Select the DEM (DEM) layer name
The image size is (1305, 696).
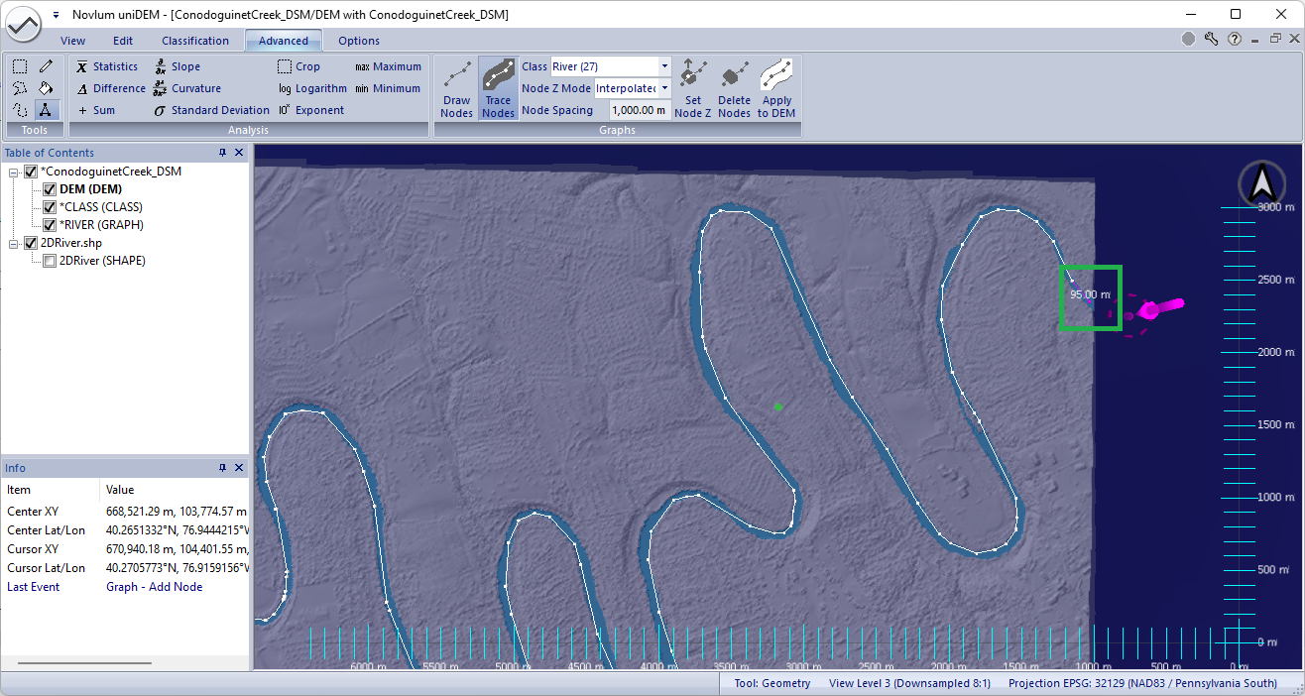(90, 189)
